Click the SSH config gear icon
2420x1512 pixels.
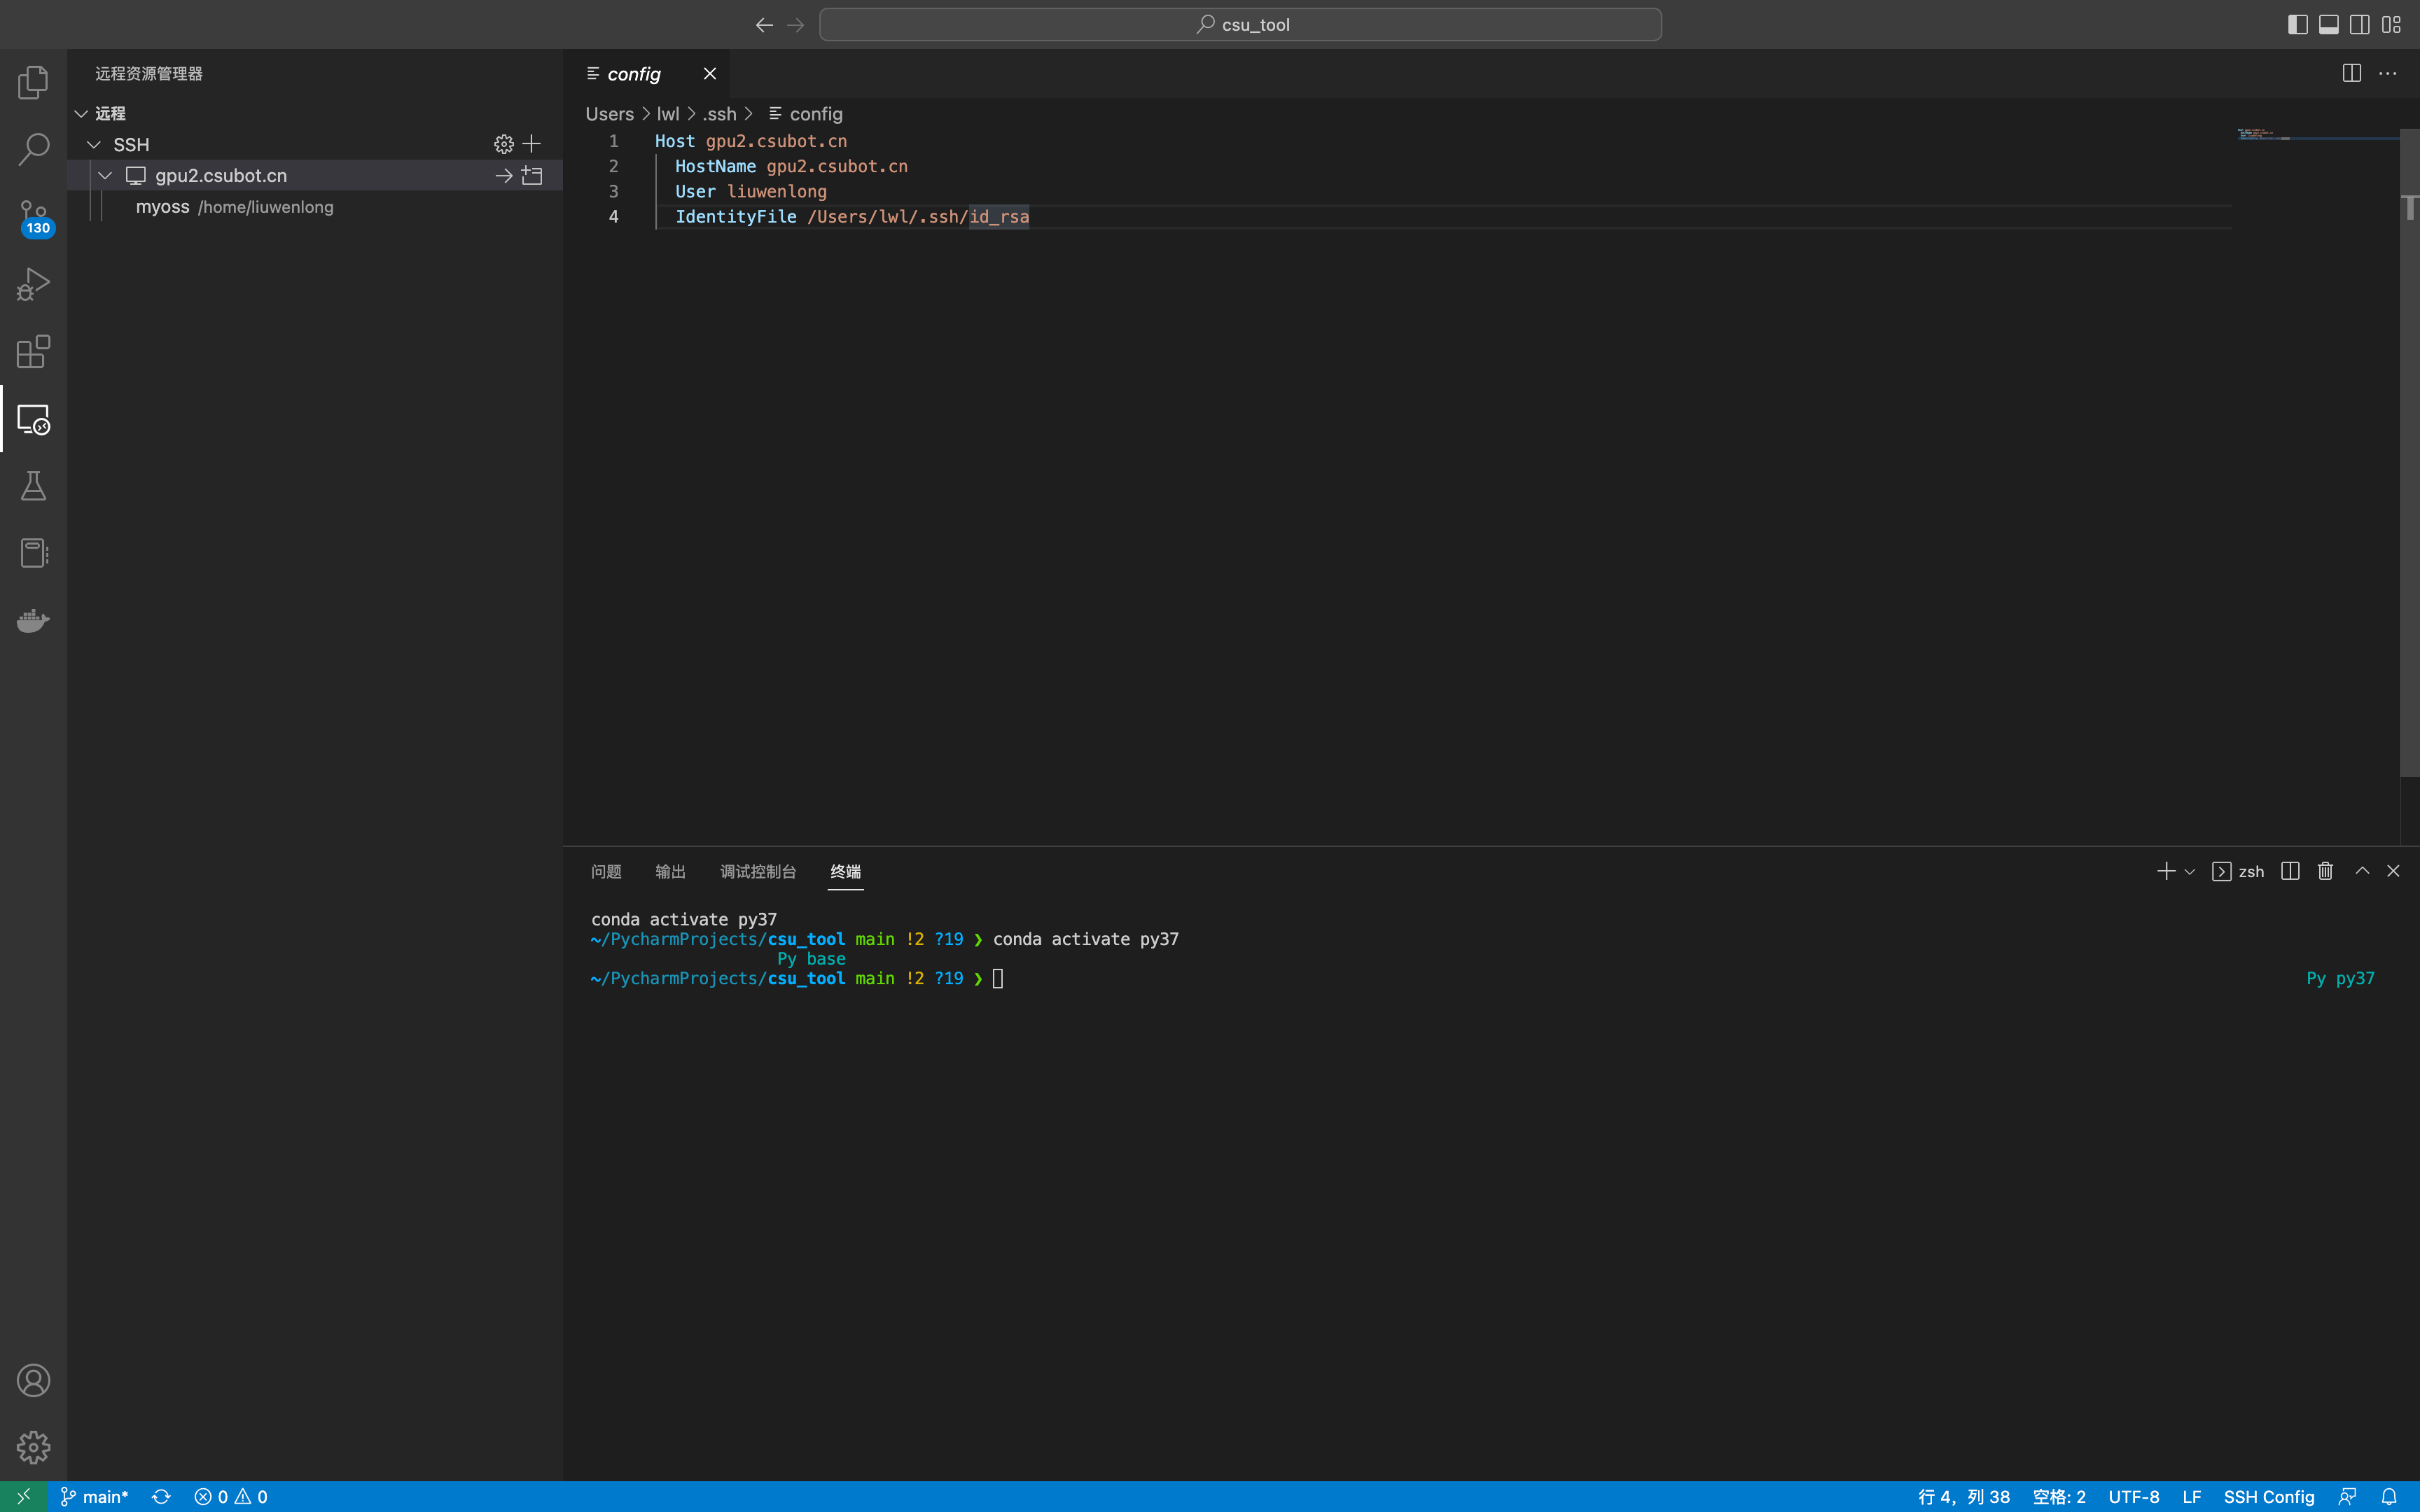click(x=504, y=144)
